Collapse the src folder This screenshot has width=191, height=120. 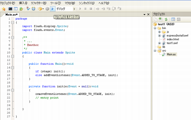click(x=155, y=51)
